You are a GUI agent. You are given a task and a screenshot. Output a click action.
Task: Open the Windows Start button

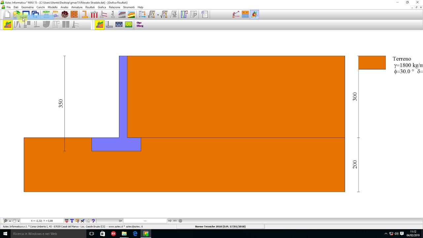point(5,234)
